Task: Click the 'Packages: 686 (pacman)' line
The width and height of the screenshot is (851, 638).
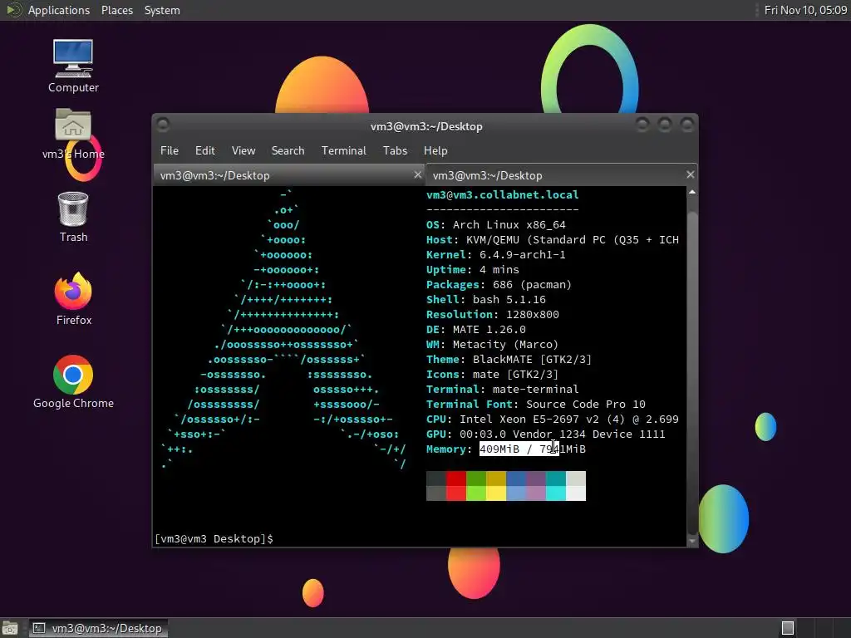Action: point(499,284)
